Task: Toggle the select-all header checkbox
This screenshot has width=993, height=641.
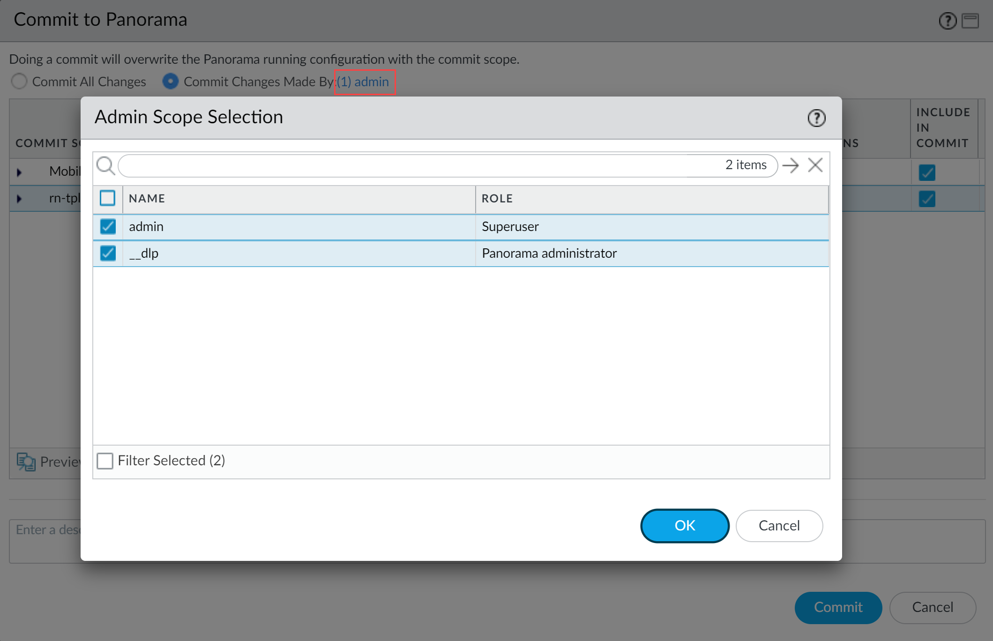Action: pyautogui.click(x=107, y=198)
